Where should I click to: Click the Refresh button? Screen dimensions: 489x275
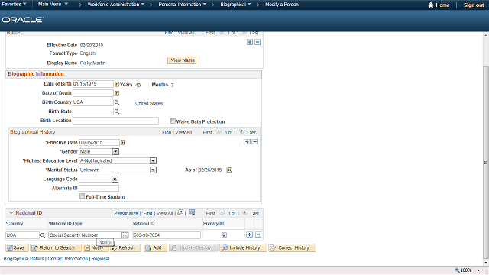coord(125,247)
